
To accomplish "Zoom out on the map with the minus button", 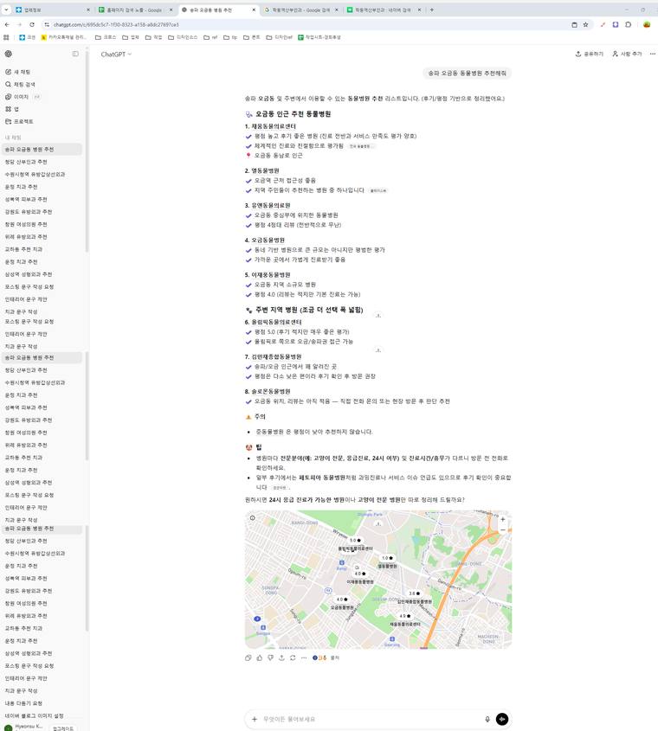I will (x=503, y=530).
